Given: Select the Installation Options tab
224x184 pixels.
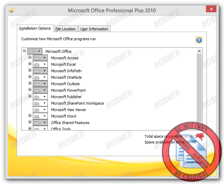Looking at the screenshot, I should click(x=35, y=28).
